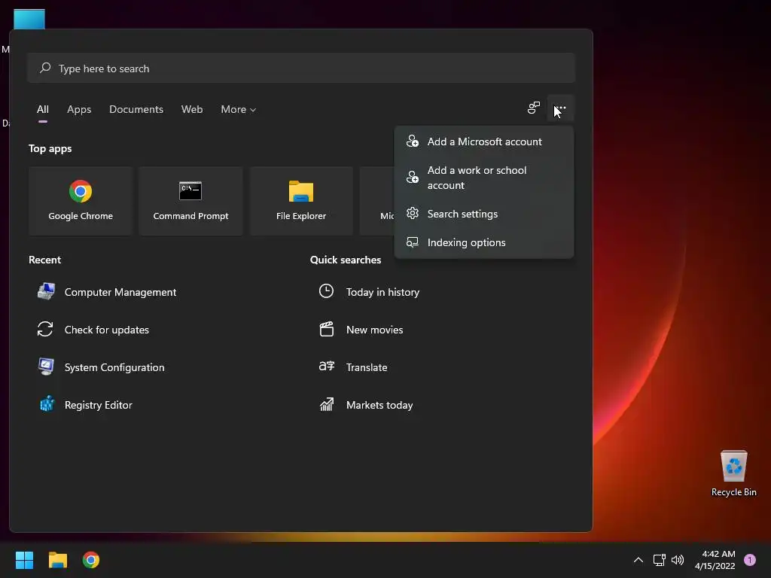This screenshot has height=578, width=771.
Task: Choose Add a Microsoft account
Action: pos(484,141)
